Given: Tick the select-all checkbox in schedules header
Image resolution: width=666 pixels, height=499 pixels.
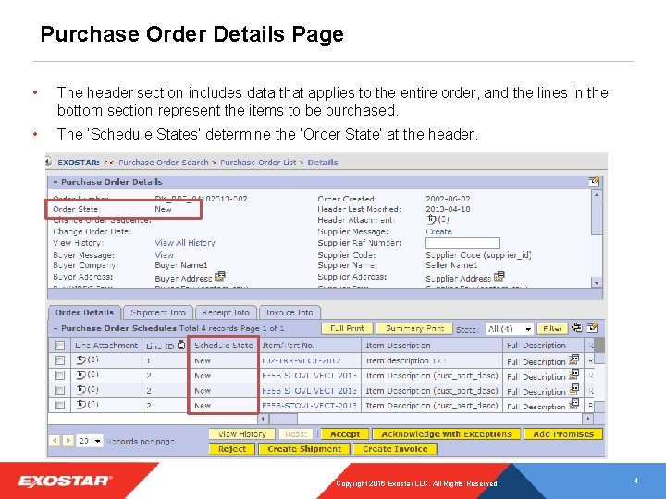Looking at the screenshot, I should pyautogui.click(x=60, y=346).
